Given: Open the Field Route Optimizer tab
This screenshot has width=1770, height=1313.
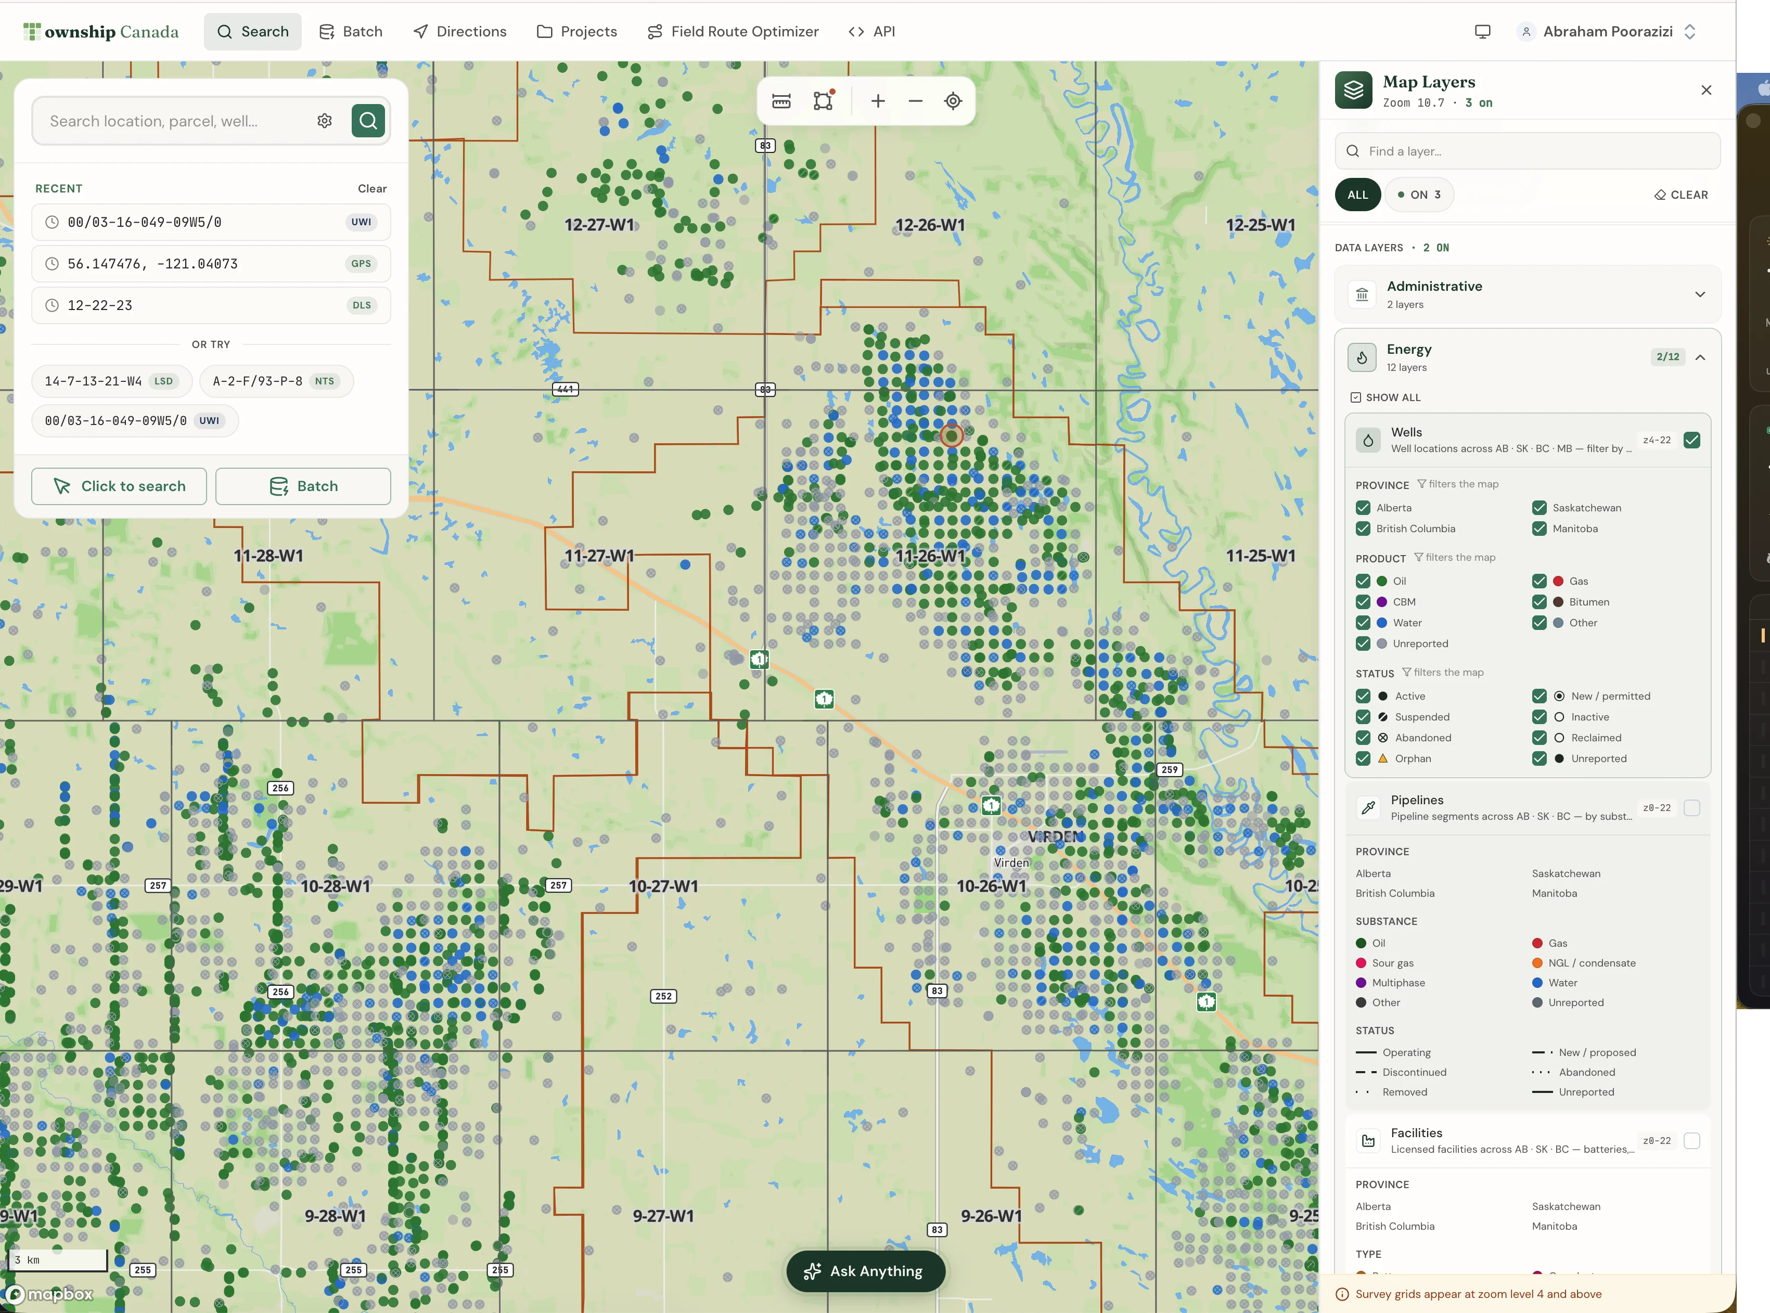Looking at the screenshot, I should pos(733,32).
